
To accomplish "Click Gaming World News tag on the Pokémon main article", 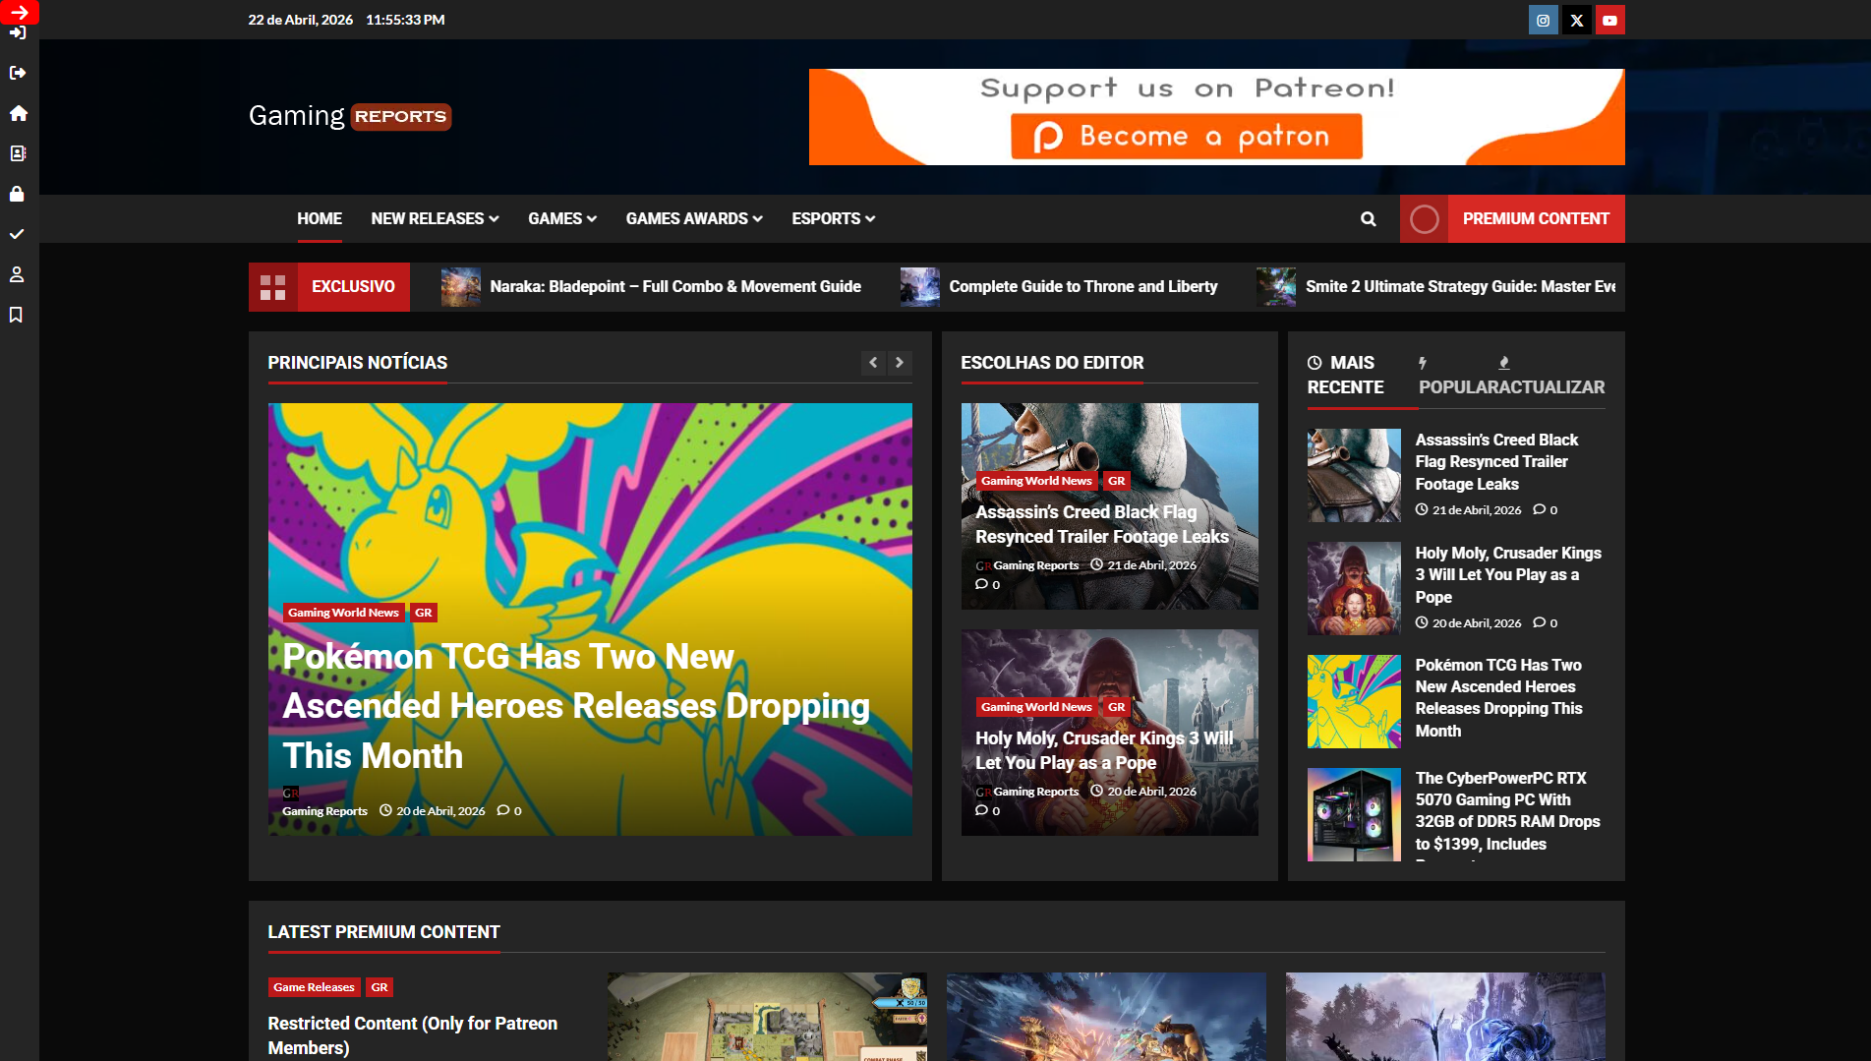I will (x=343, y=613).
